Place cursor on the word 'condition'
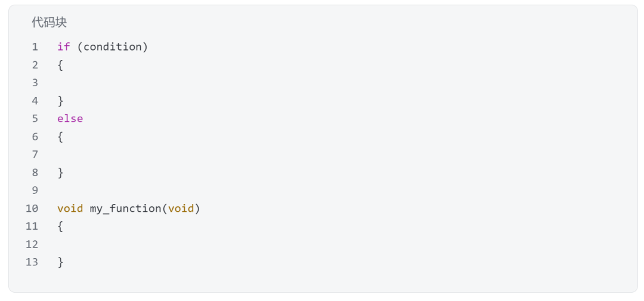Image resolution: width=644 pixels, height=301 pixels. [x=113, y=47]
